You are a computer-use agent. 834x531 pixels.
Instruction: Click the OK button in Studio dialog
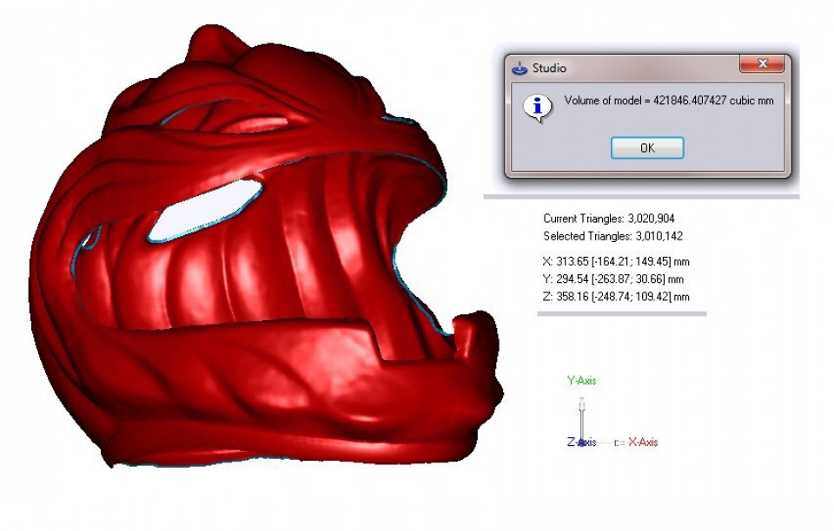(647, 148)
